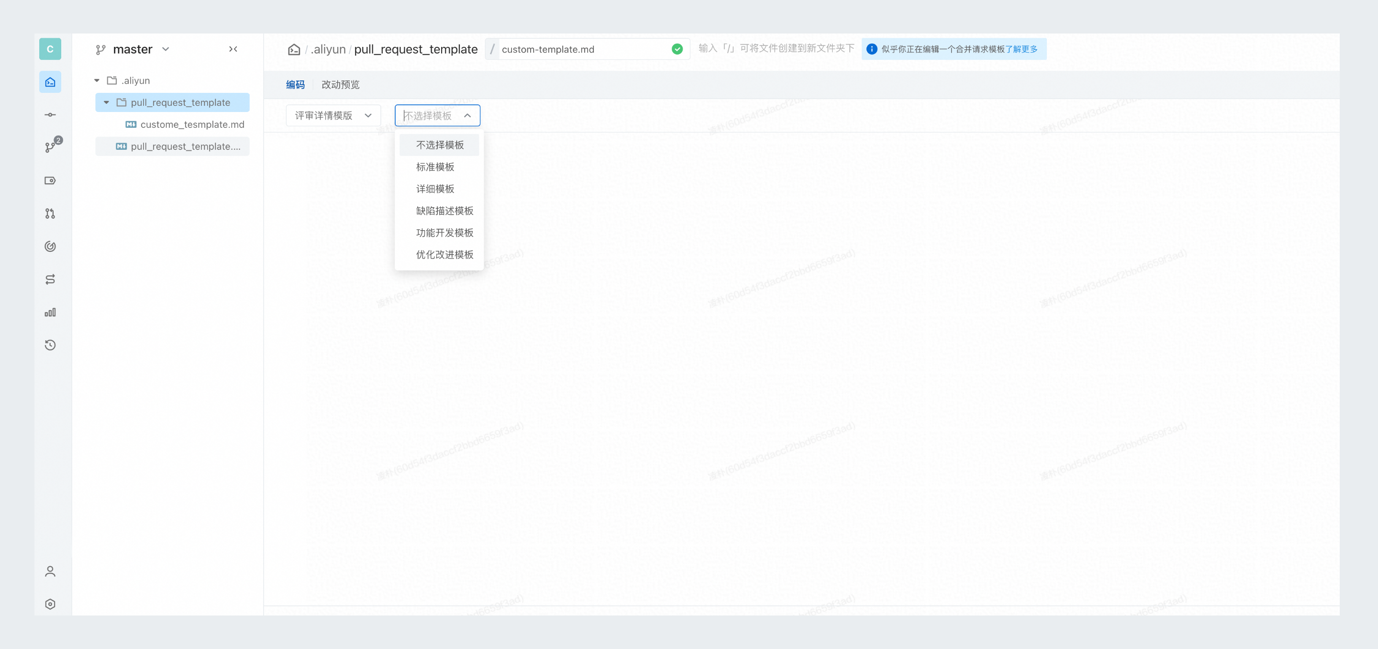
Task: Click the pull_request_template breadcrumb link
Action: tap(416, 49)
